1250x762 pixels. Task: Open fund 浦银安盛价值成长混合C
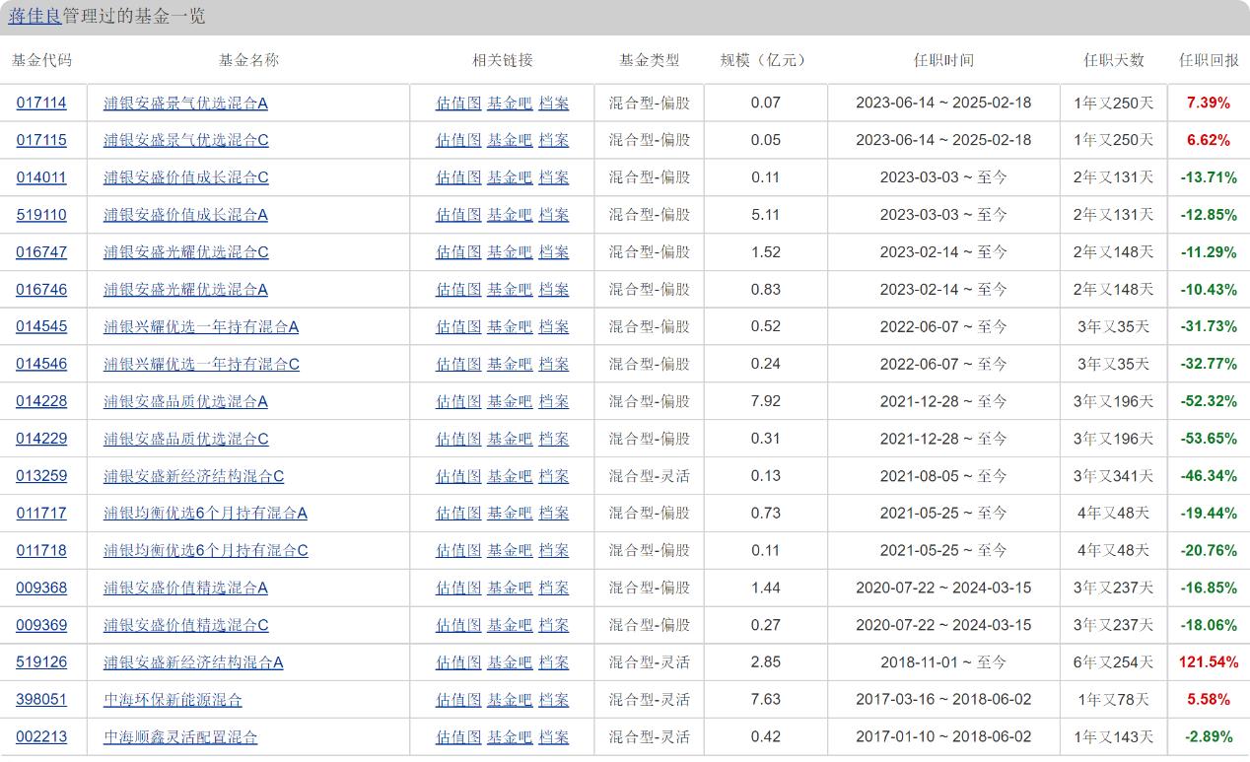185,177
